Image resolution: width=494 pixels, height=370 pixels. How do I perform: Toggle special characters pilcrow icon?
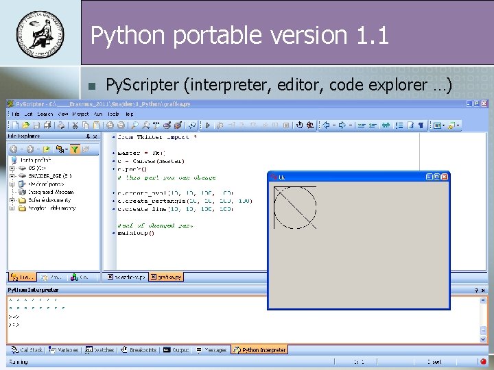[x=421, y=125]
